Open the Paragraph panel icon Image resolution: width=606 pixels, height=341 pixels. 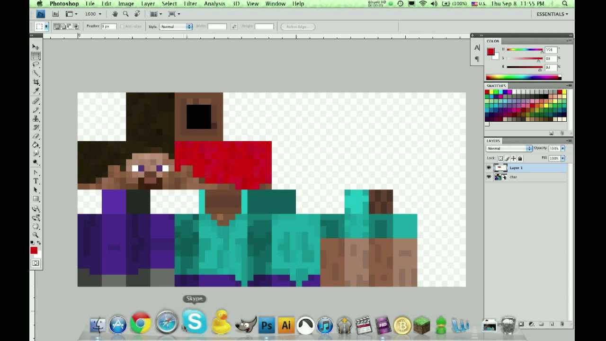pyautogui.click(x=477, y=59)
